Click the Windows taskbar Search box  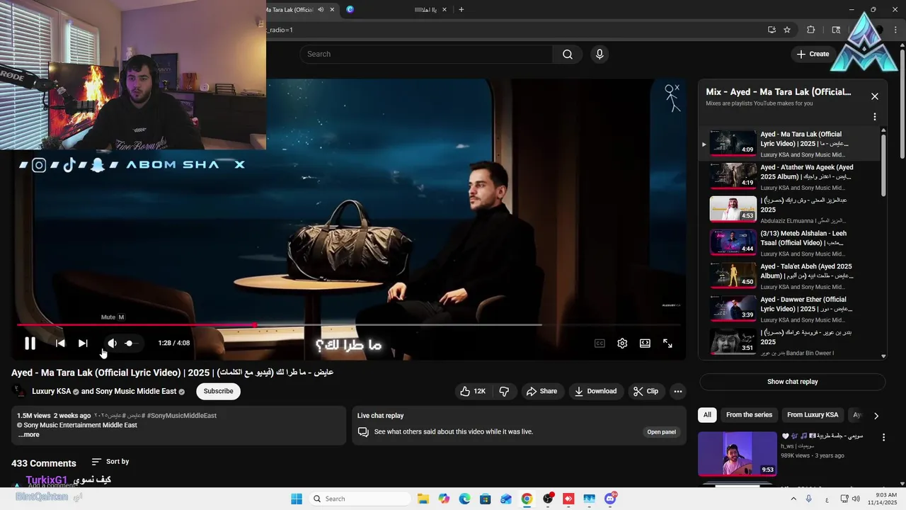point(360,499)
